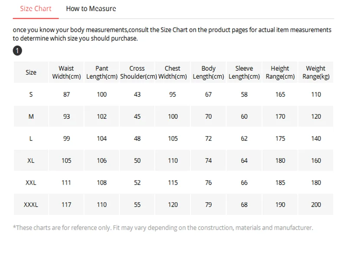This screenshot has width=347, height=260.
Task: Click the 200 weight value for XXXL
Action: tap(316, 205)
